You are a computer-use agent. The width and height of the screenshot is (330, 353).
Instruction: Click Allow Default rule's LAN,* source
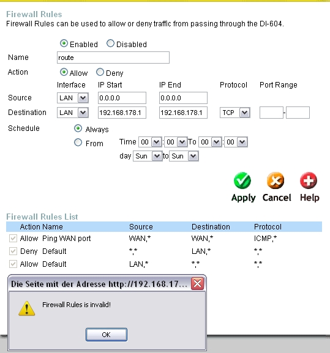click(x=139, y=264)
